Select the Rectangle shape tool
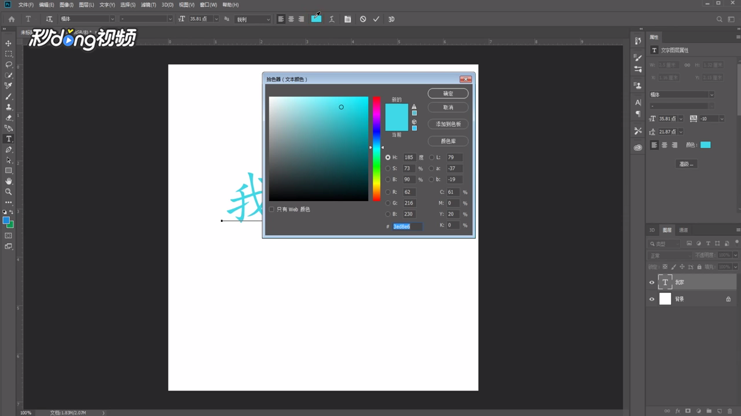This screenshot has width=741, height=416. 9,170
